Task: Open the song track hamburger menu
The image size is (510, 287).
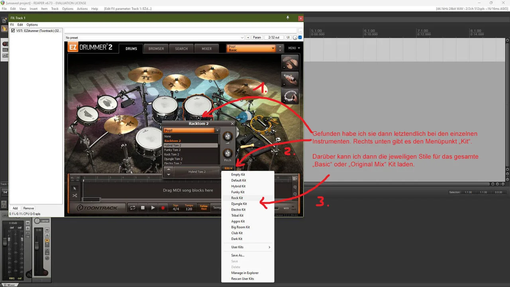Action: pos(295,179)
